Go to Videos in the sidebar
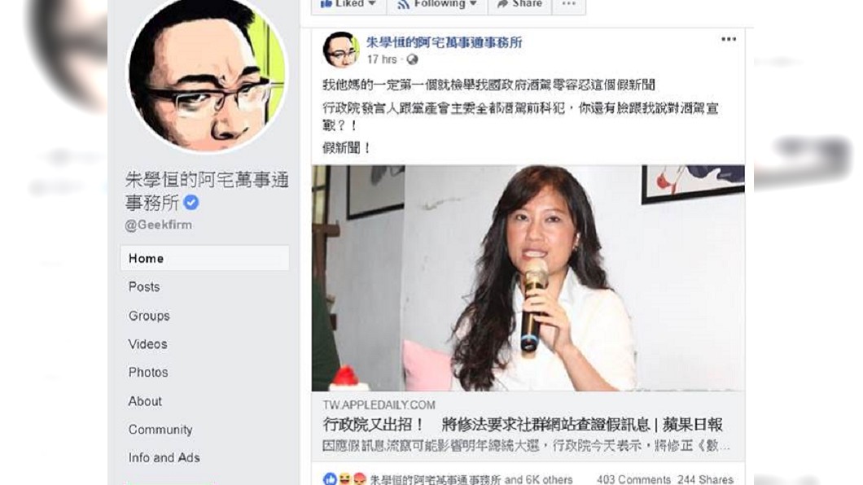 [x=147, y=344]
